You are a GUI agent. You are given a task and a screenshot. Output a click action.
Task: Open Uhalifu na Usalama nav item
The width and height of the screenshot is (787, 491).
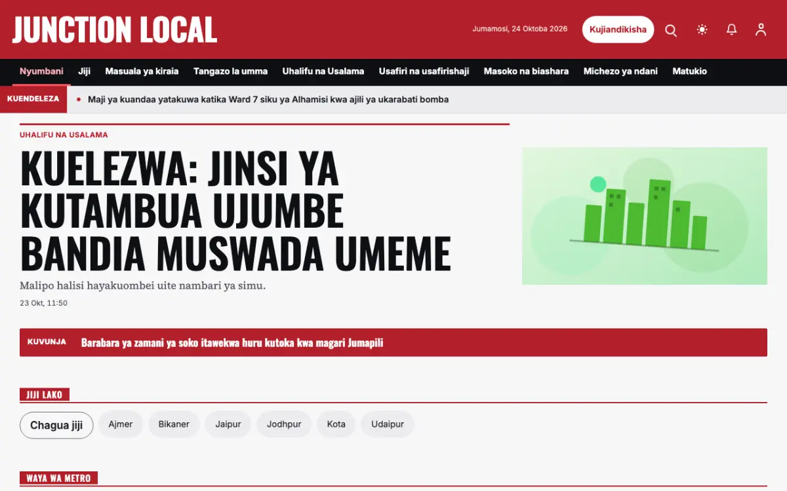323,71
